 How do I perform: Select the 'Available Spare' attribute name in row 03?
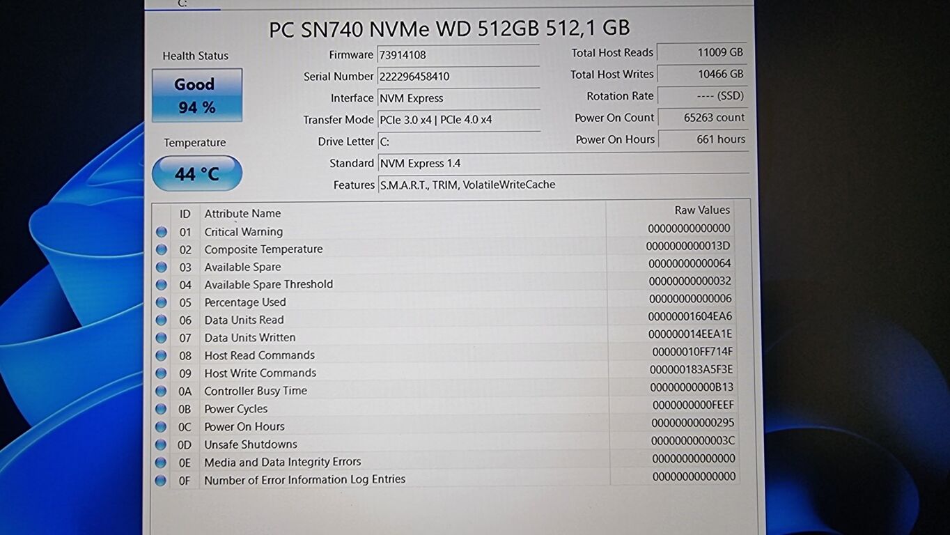point(242,267)
